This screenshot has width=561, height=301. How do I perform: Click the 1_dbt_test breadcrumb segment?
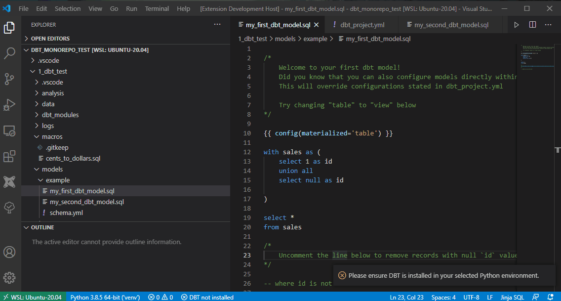tap(252, 39)
